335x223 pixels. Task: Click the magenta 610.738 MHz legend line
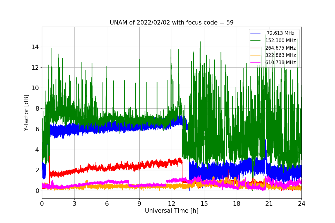coord(255,63)
